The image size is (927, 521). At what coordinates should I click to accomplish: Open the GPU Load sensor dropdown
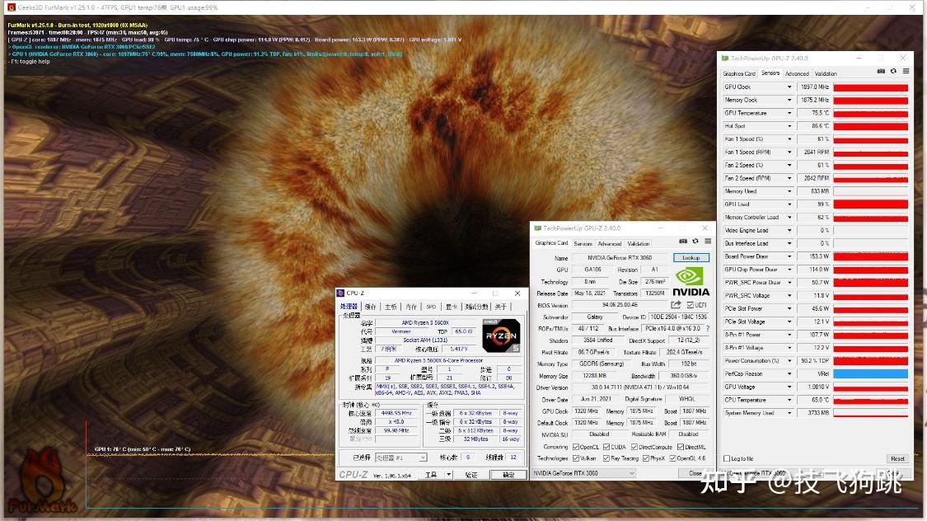point(789,204)
